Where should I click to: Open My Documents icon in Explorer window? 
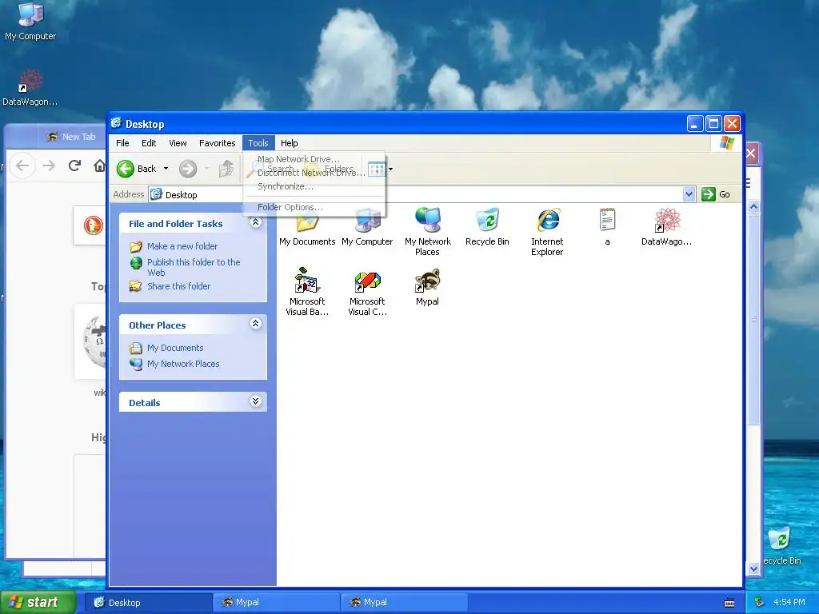pyautogui.click(x=307, y=227)
